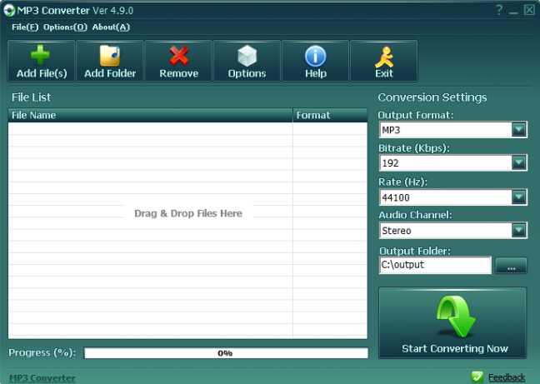Click the red X Remove button
Viewport: 540px width, 384px height.
[178, 61]
